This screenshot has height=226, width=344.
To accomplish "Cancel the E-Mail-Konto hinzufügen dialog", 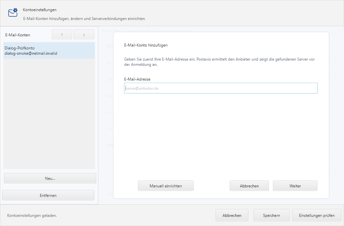I will pyautogui.click(x=249, y=186).
